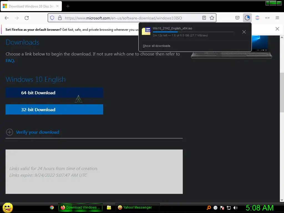Viewport: 284px width, 213px height.
Task: Bookmark this page with the star
Action: [x=212, y=18]
